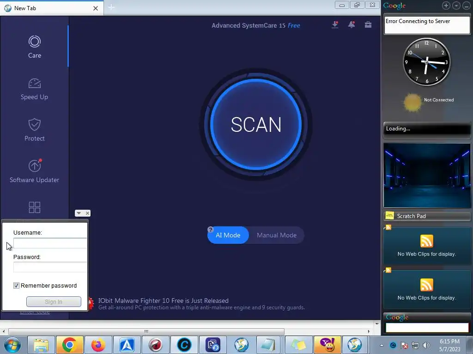473x354 pixels.
Task: Open the Care section in the sidebar
Action: pyautogui.click(x=34, y=47)
